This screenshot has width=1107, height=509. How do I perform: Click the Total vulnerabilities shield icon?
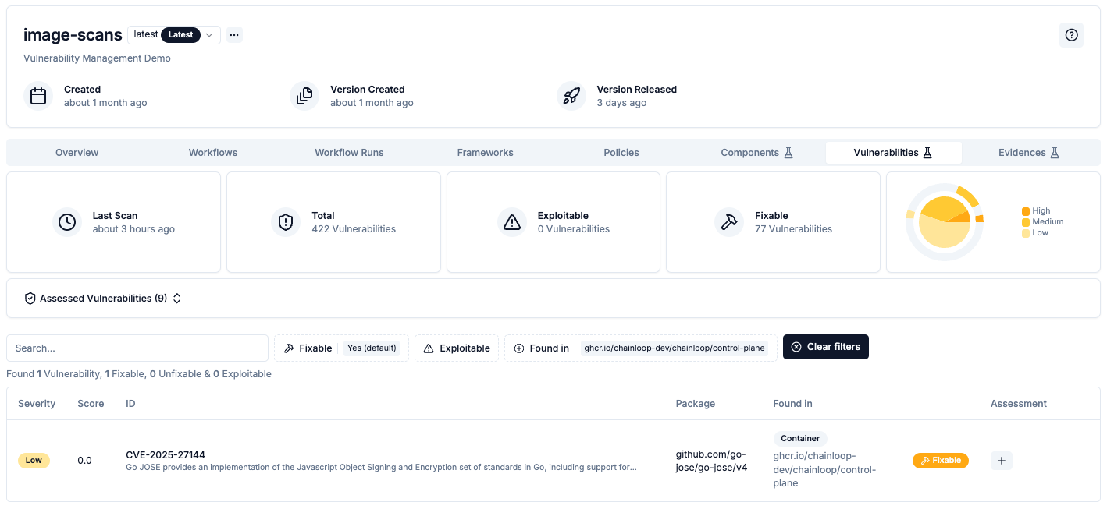tap(286, 222)
